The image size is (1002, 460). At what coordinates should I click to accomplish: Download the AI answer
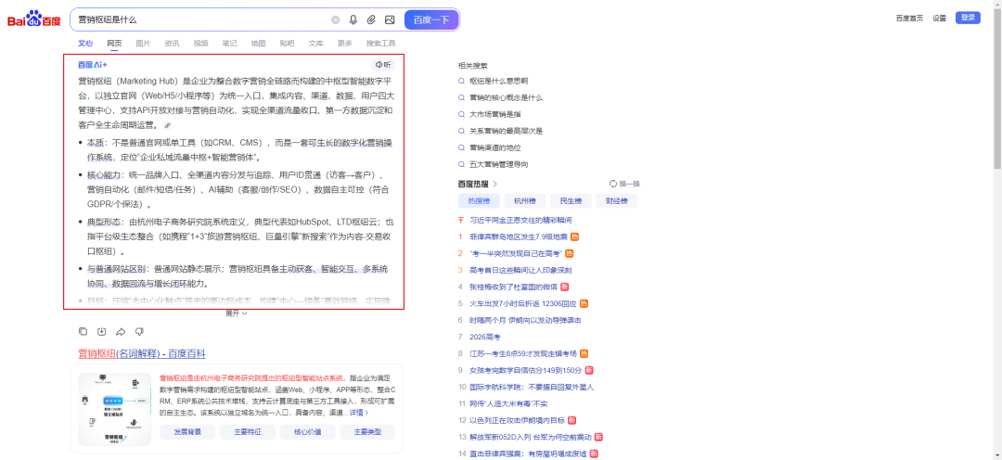point(102,331)
